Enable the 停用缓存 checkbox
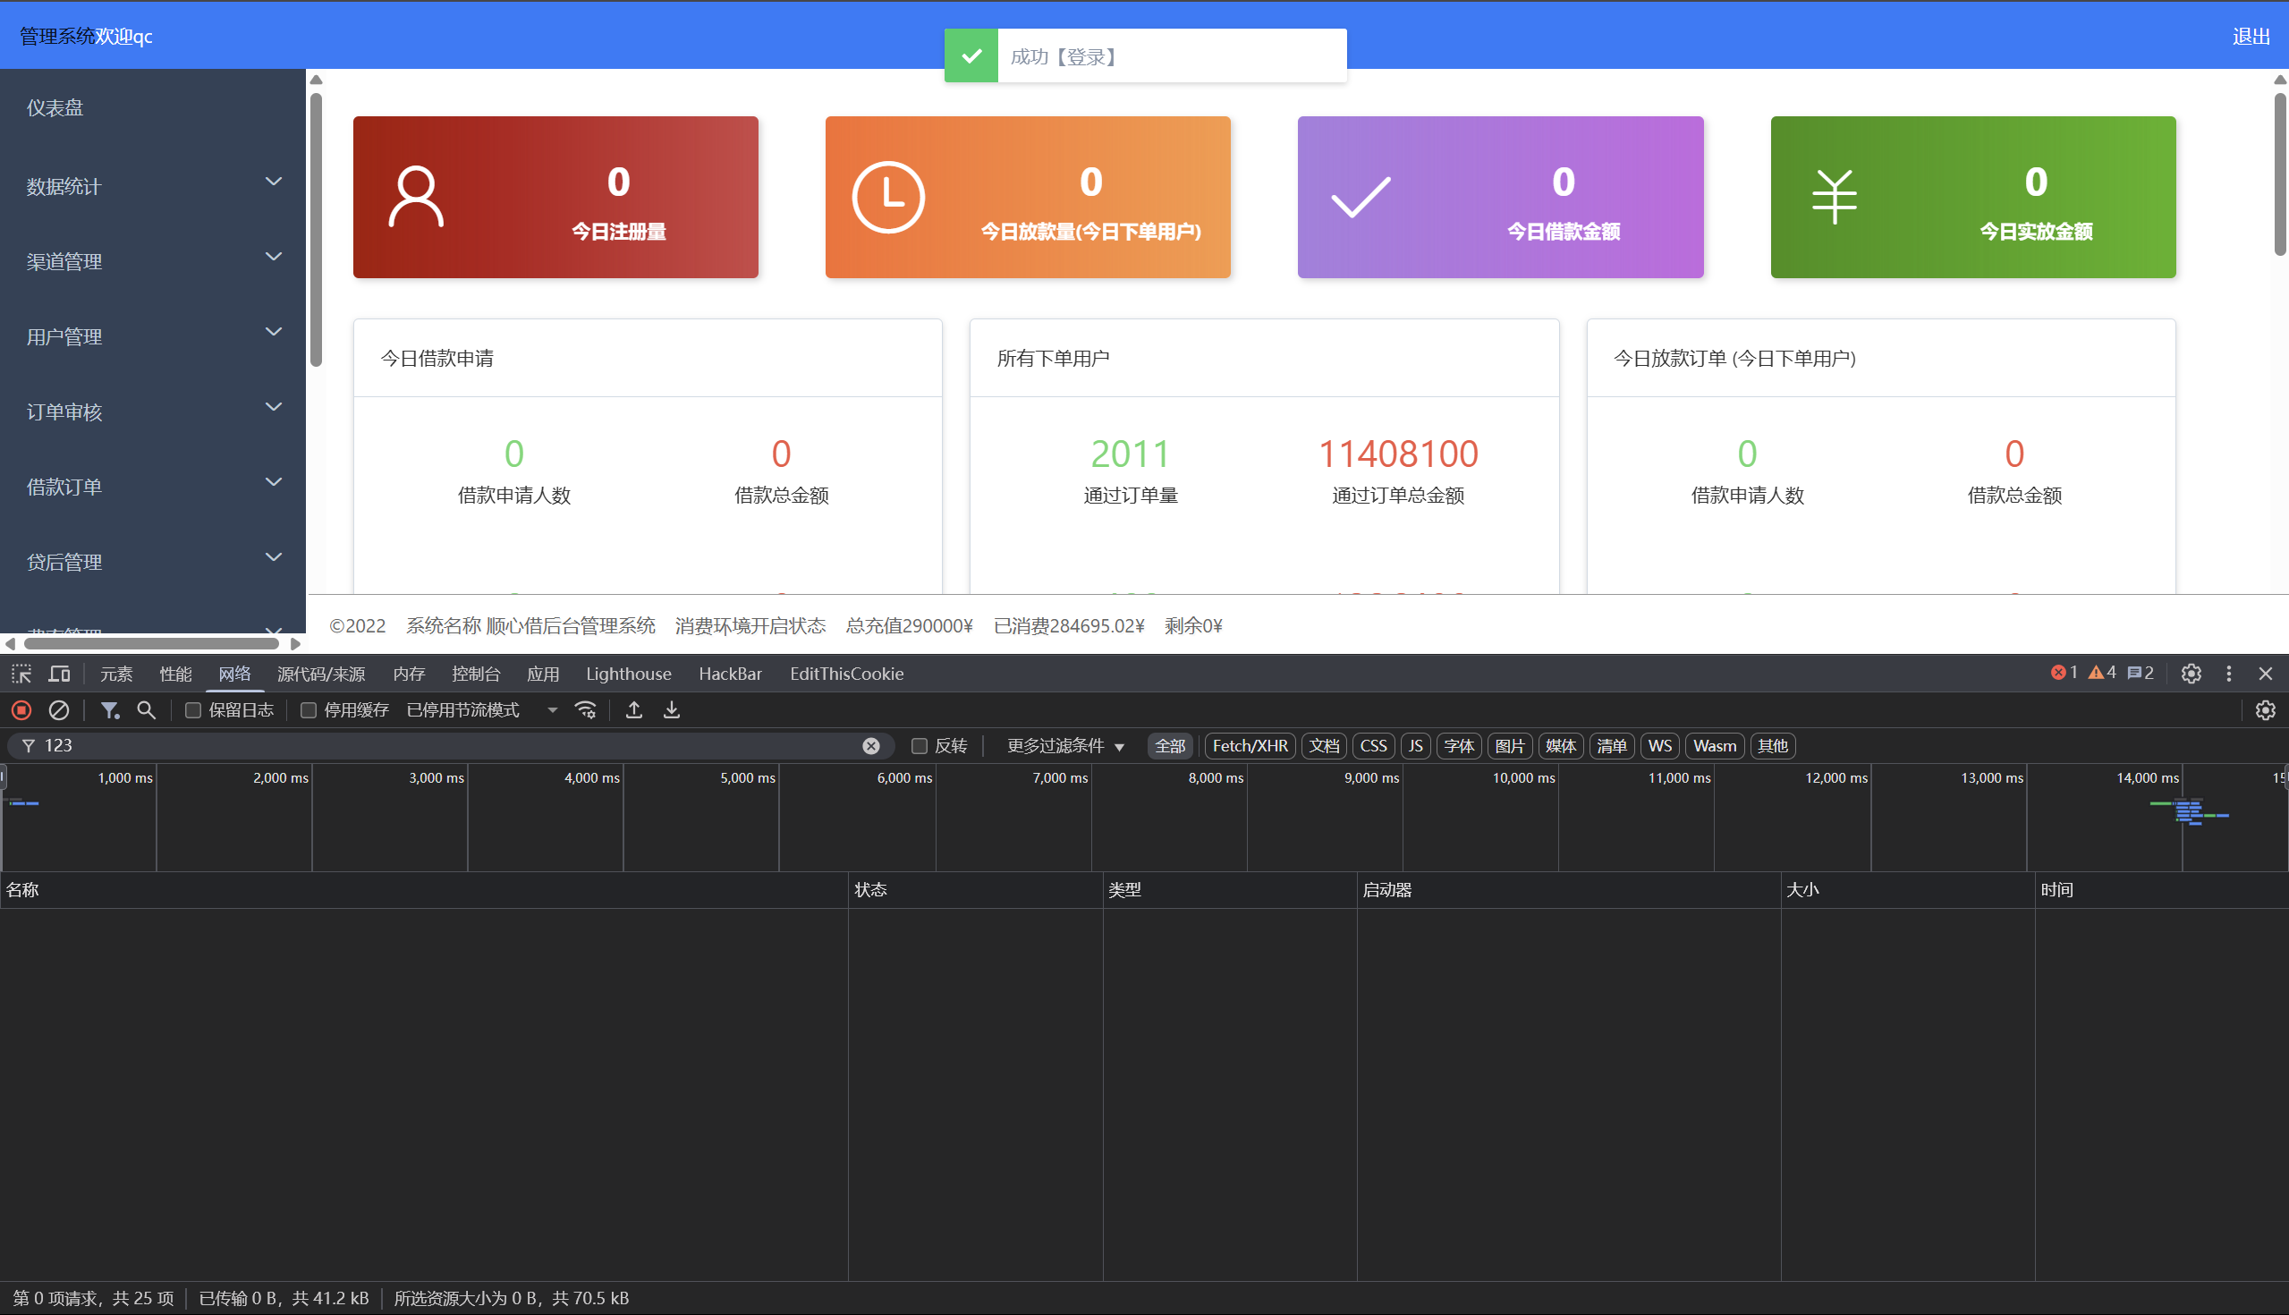Viewport: 2289px width, 1315px height. pos(308,710)
